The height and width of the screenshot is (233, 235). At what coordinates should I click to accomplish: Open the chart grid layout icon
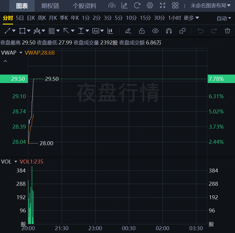pos(175,5)
